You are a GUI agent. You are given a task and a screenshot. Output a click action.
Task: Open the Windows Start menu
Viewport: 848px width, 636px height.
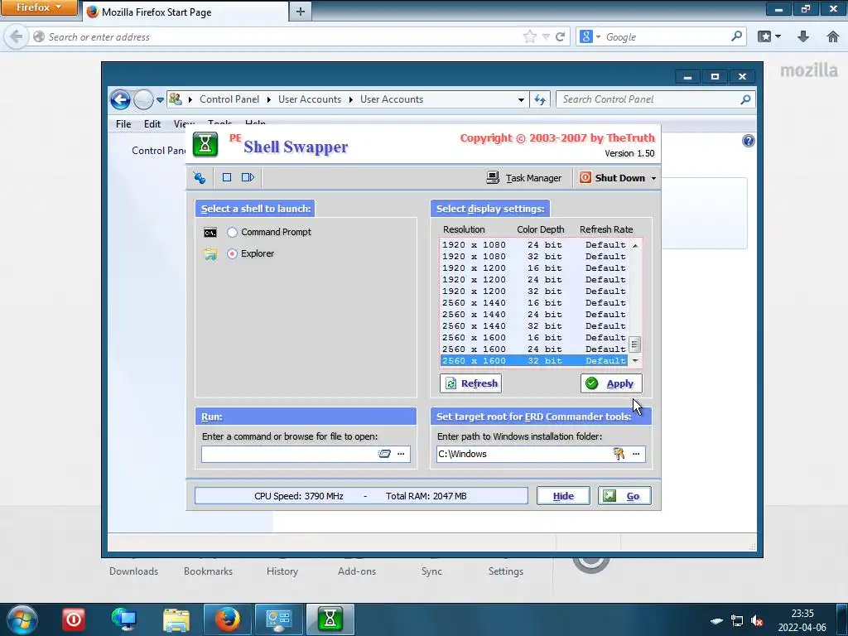pos(22,619)
